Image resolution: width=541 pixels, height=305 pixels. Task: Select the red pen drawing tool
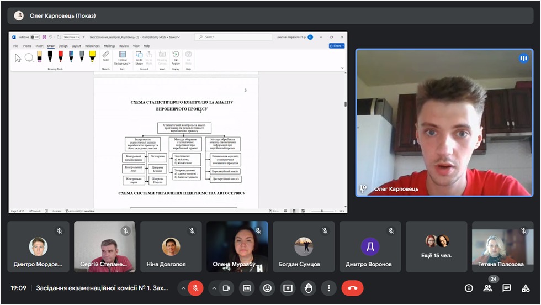(x=60, y=56)
